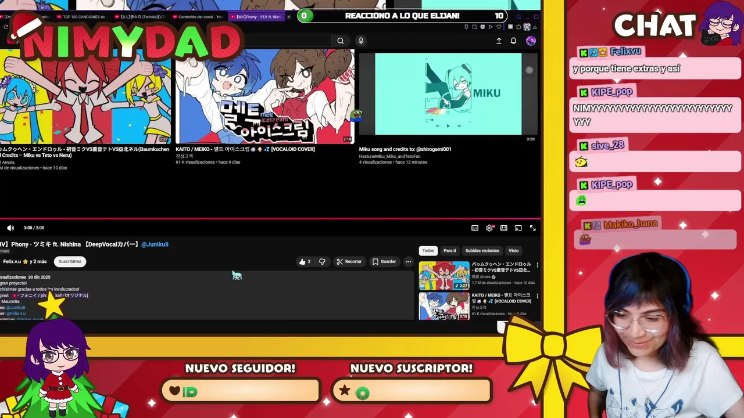Open the YouTube notifications bell
The height and width of the screenshot is (418, 744).
click(513, 41)
